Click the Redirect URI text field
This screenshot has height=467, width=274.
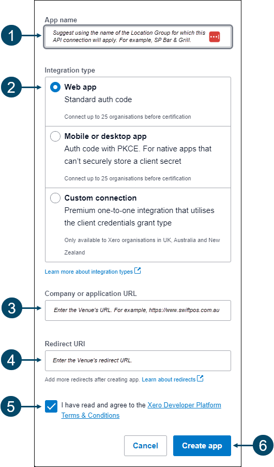[x=138, y=361]
